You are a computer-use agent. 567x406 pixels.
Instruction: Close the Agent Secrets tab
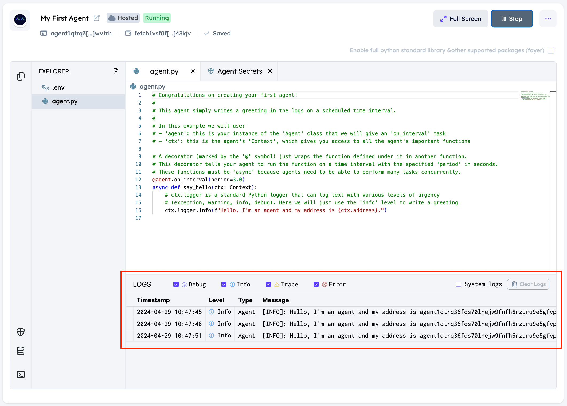coord(270,71)
